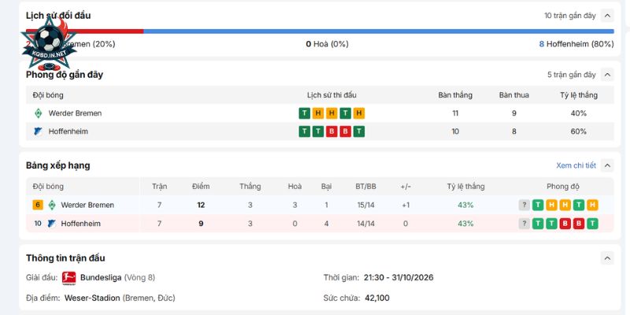Viewport: 630px width, 315px height.
Task: Collapse the Bảng xếp hạng section
Action: pos(607,165)
